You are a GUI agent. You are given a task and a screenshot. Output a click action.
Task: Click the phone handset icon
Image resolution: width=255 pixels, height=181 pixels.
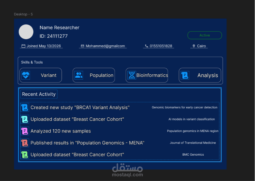coord(147,46)
